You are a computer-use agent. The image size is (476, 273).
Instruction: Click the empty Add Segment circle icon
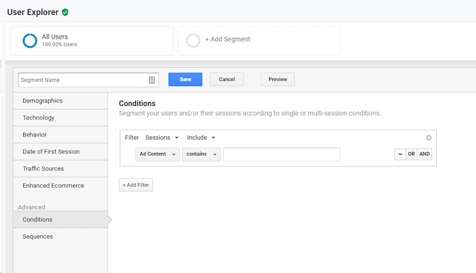193,41
